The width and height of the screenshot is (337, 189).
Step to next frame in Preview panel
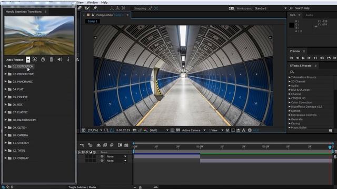[x=309, y=58]
